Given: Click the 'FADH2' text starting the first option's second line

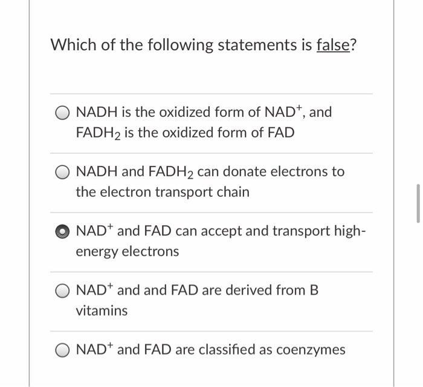Looking at the screenshot, I should click(98, 133).
